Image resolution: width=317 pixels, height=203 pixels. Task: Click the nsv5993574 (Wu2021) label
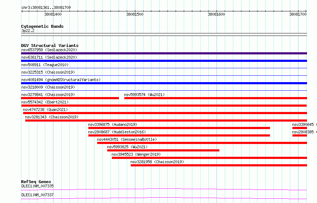(x=144, y=95)
